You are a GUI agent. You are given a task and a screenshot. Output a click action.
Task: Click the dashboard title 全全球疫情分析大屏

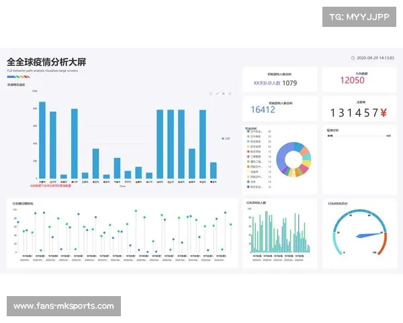(x=46, y=62)
